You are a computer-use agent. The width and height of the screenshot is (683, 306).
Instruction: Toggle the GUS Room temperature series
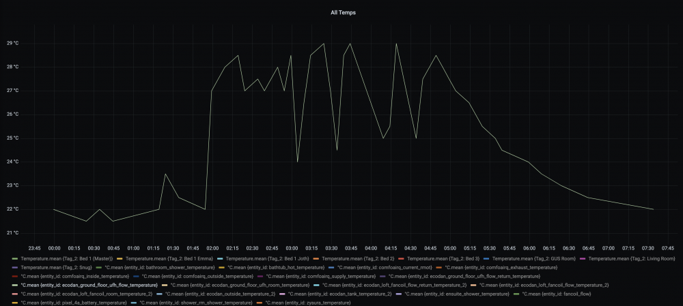tap(533, 258)
